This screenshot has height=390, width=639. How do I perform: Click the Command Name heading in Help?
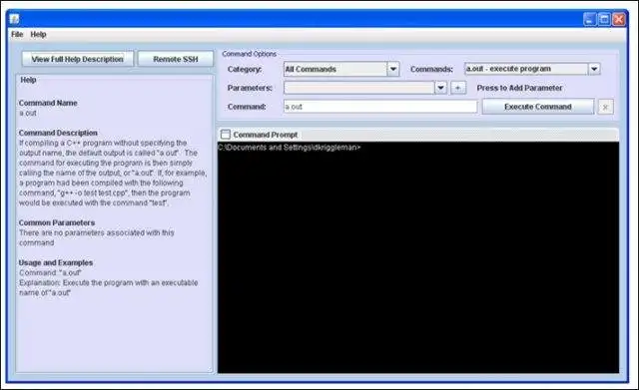pyautogui.click(x=48, y=103)
